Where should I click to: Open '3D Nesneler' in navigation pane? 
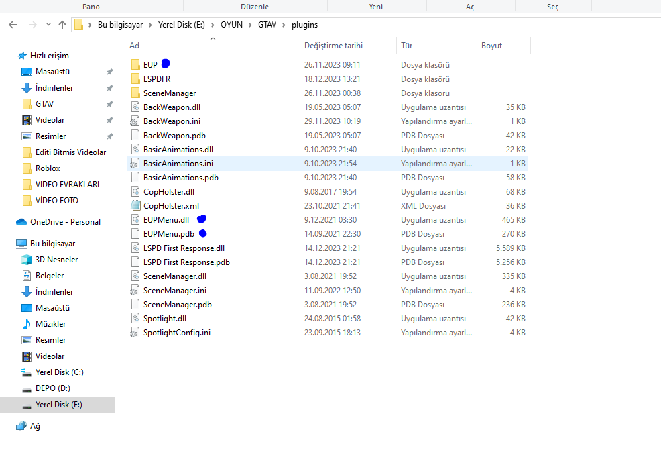[56, 260]
